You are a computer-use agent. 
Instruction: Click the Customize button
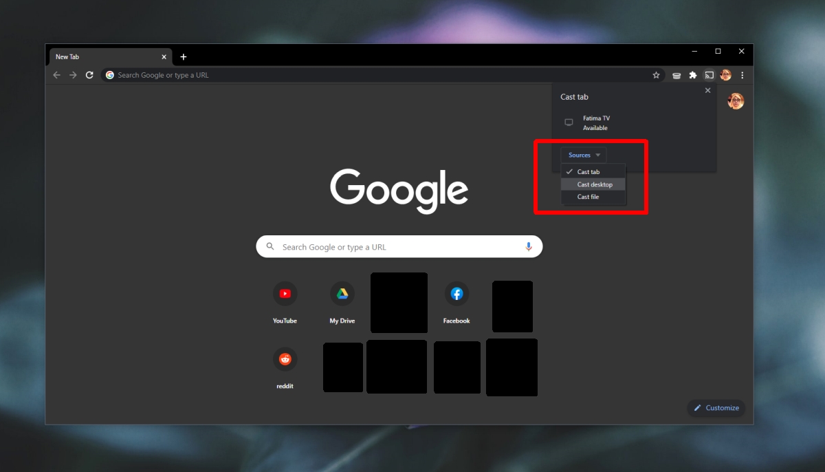pos(716,408)
